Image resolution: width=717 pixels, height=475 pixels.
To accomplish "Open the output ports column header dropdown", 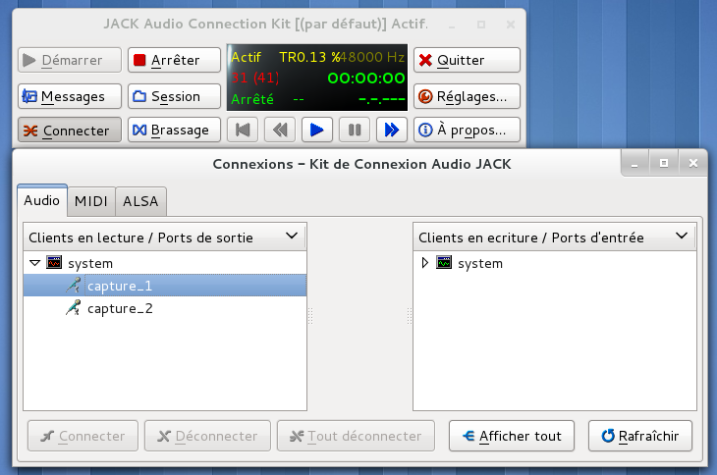I will (x=291, y=237).
